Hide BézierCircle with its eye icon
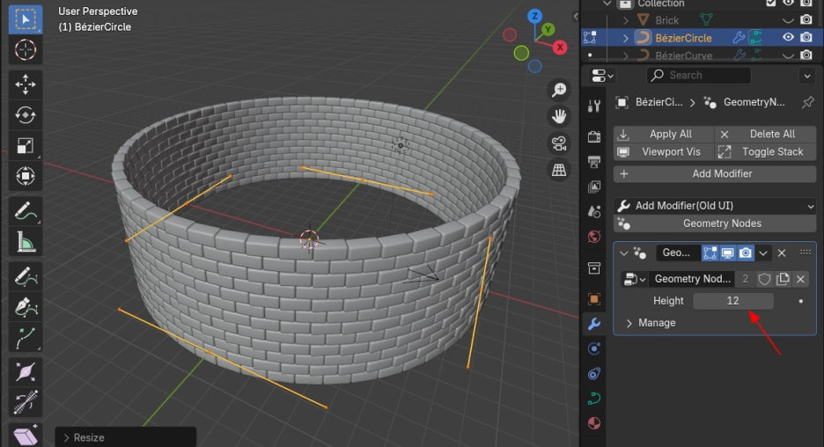Image resolution: width=824 pixels, height=447 pixels. click(788, 37)
